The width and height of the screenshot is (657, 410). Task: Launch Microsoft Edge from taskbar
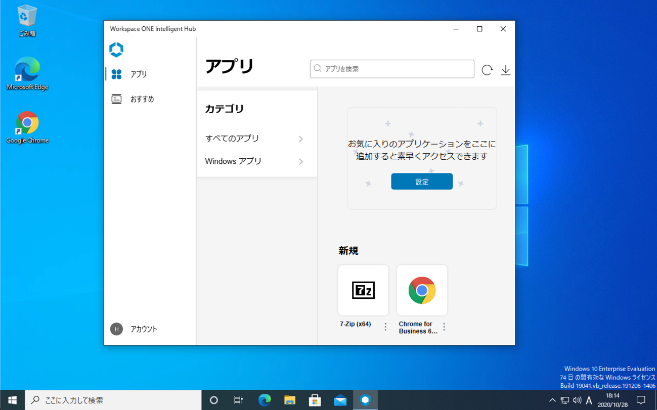point(265,400)
